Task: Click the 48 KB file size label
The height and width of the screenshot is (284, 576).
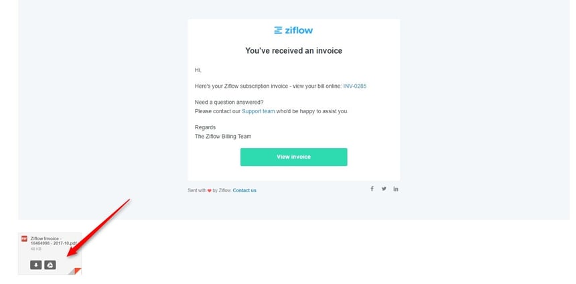Action: pyautogui.click(x=35, y=249)
